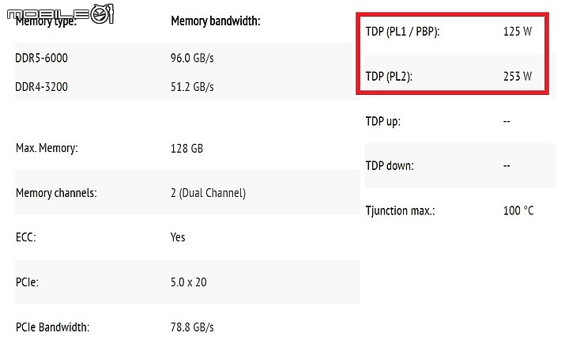Select the 2 (Dual Channel) value

[209, 193]
